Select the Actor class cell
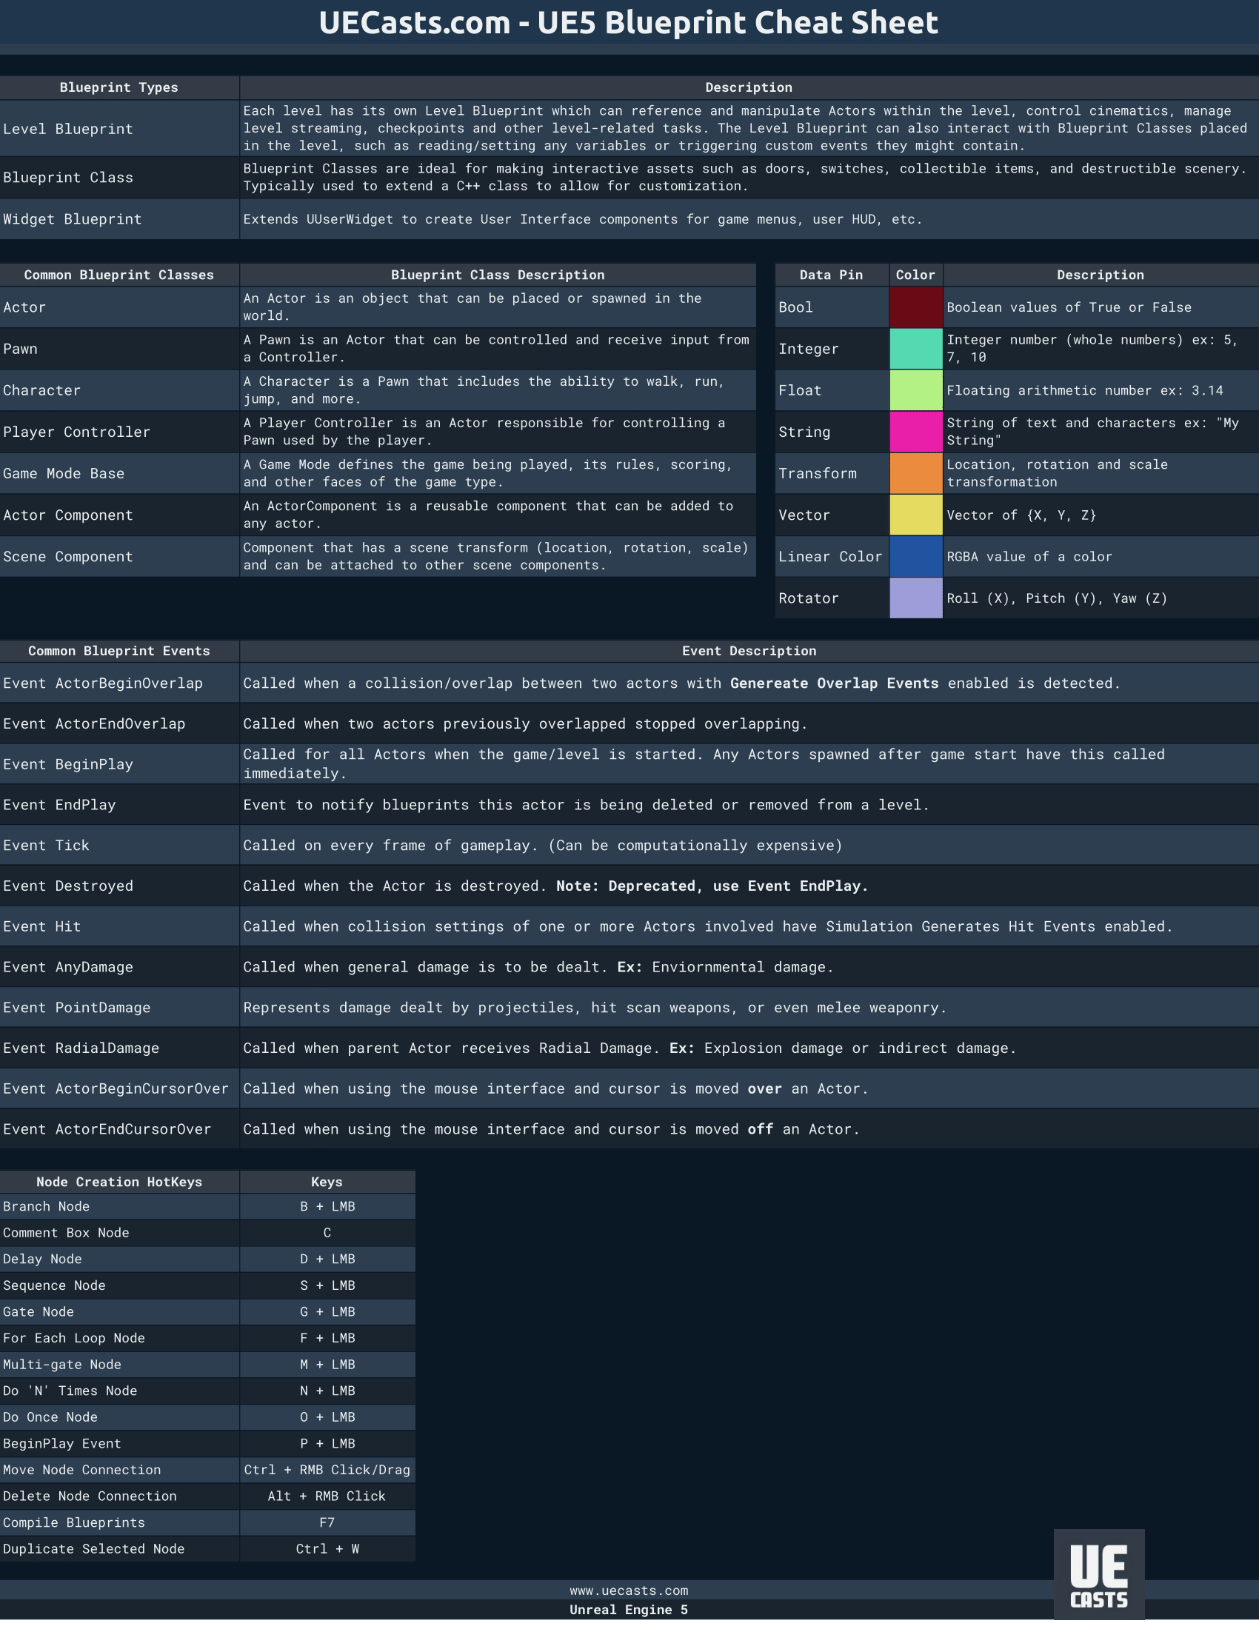1259x1629 pixels. (x=119, y=307)
